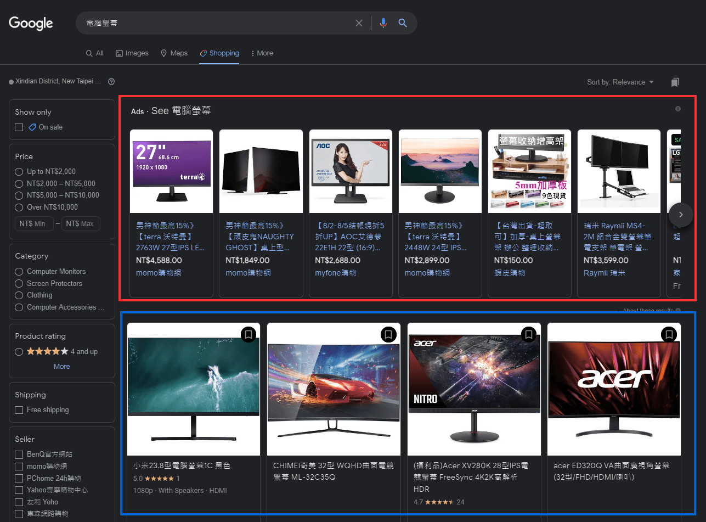Viewport: 706px width, 522px height.
Task: Open the saved items bookmark icon near Sort by
Action: click(x=675, y=81)
